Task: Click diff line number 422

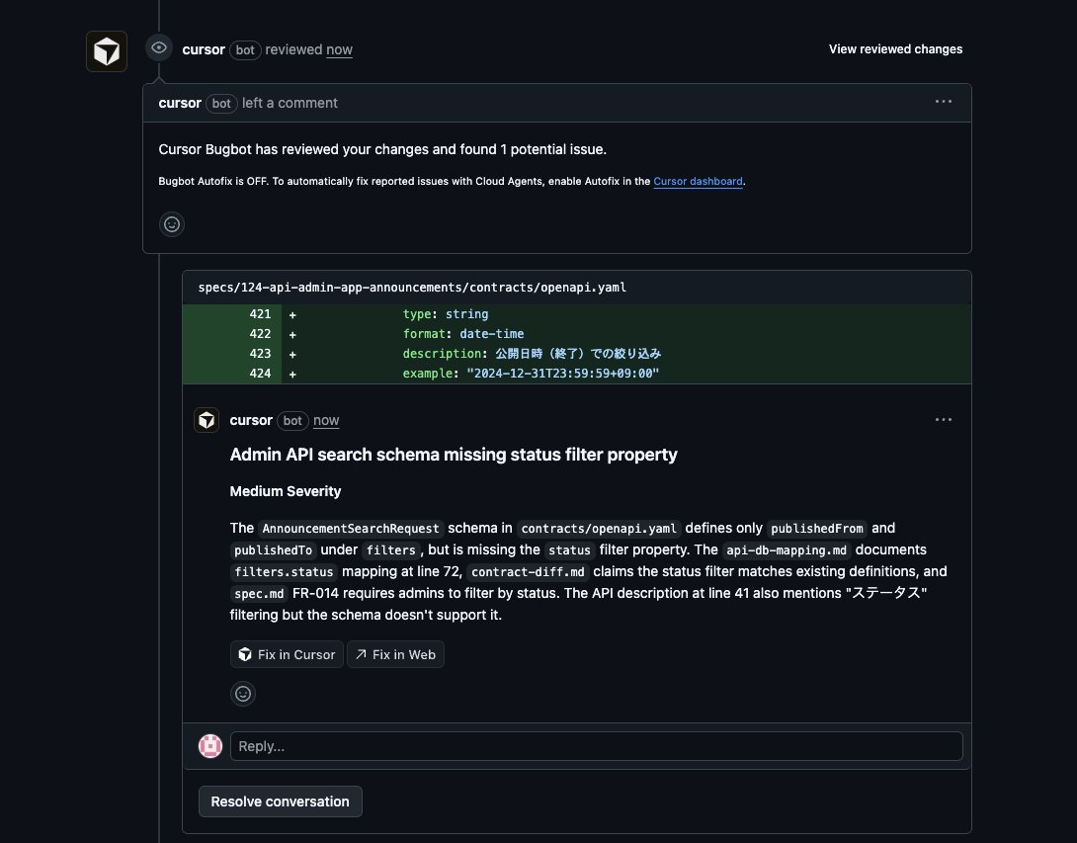Action: [x=260, y=334]
